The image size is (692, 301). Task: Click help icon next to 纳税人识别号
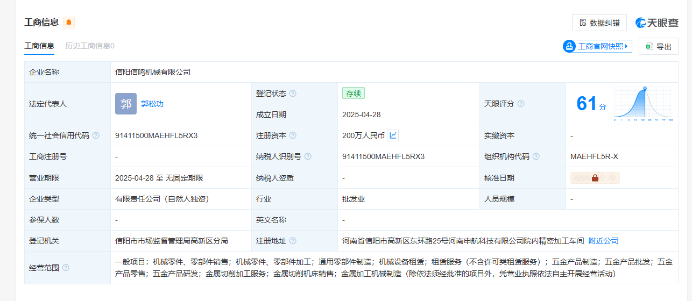coord(308,156)
